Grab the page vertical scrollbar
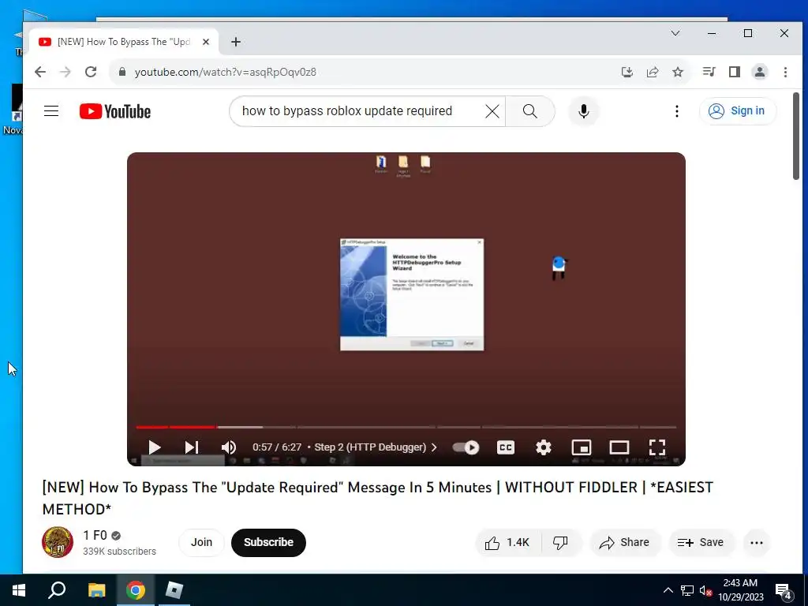Image resolution: width=808 pixels, height=606 pixels. 796,136
